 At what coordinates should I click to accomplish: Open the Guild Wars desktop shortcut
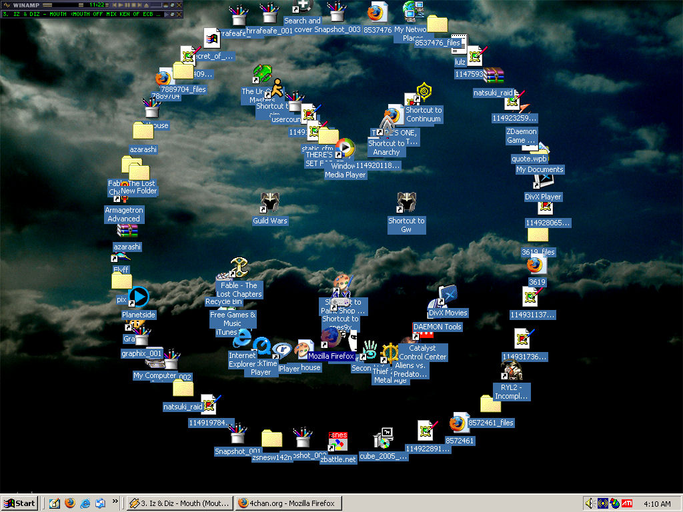pyautogui.click(x=269, y=203)
